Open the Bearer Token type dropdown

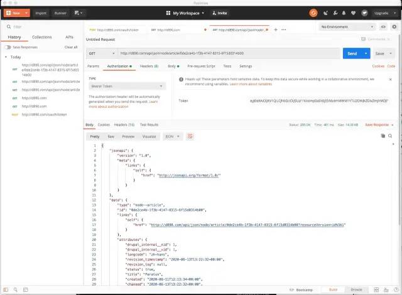127,86
